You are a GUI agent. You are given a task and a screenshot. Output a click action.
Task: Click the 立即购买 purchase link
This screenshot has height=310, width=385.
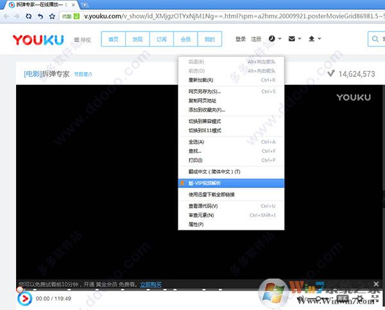151,284
